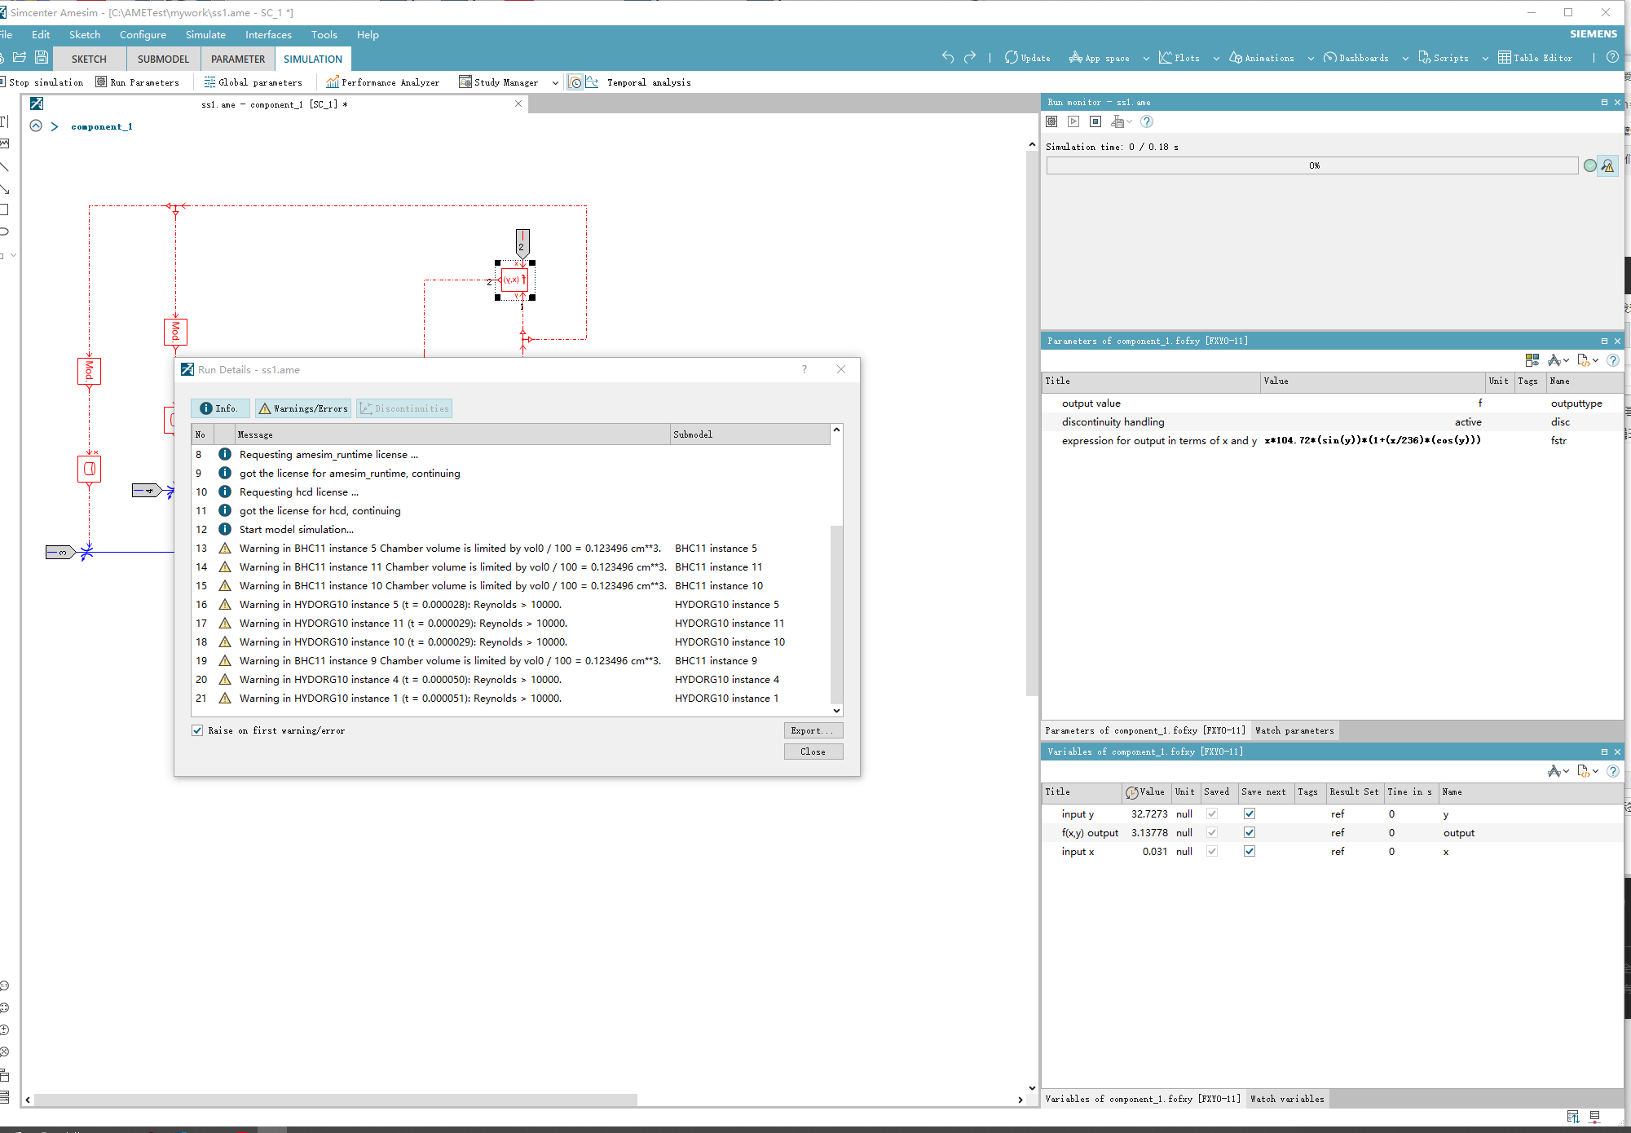Click the Run Details help question mark
Screen dimensions: 1631x1133
804,369
